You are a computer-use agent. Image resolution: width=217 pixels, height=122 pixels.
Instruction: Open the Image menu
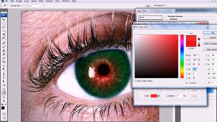click(x=19, y=1)
